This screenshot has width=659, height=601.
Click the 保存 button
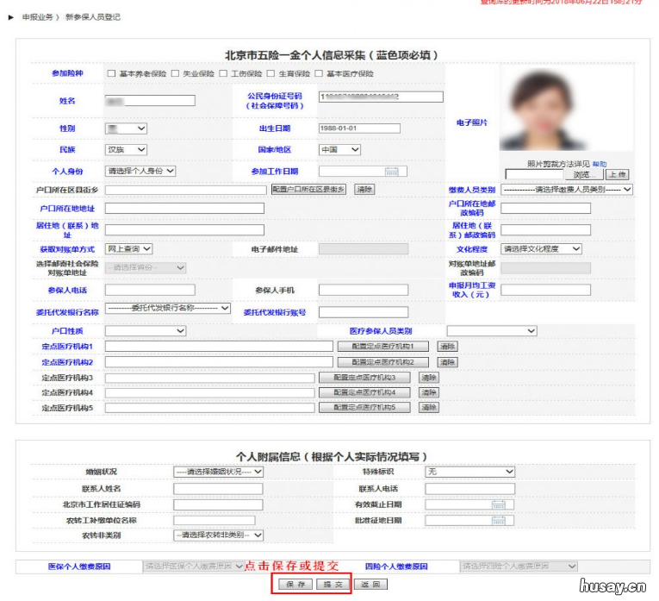click(x=295, y=584)
